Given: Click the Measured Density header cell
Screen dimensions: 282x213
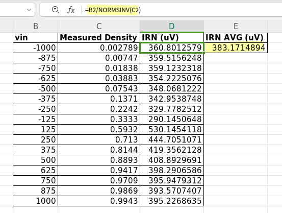Looking at the screenshot, I should [99, 37].
